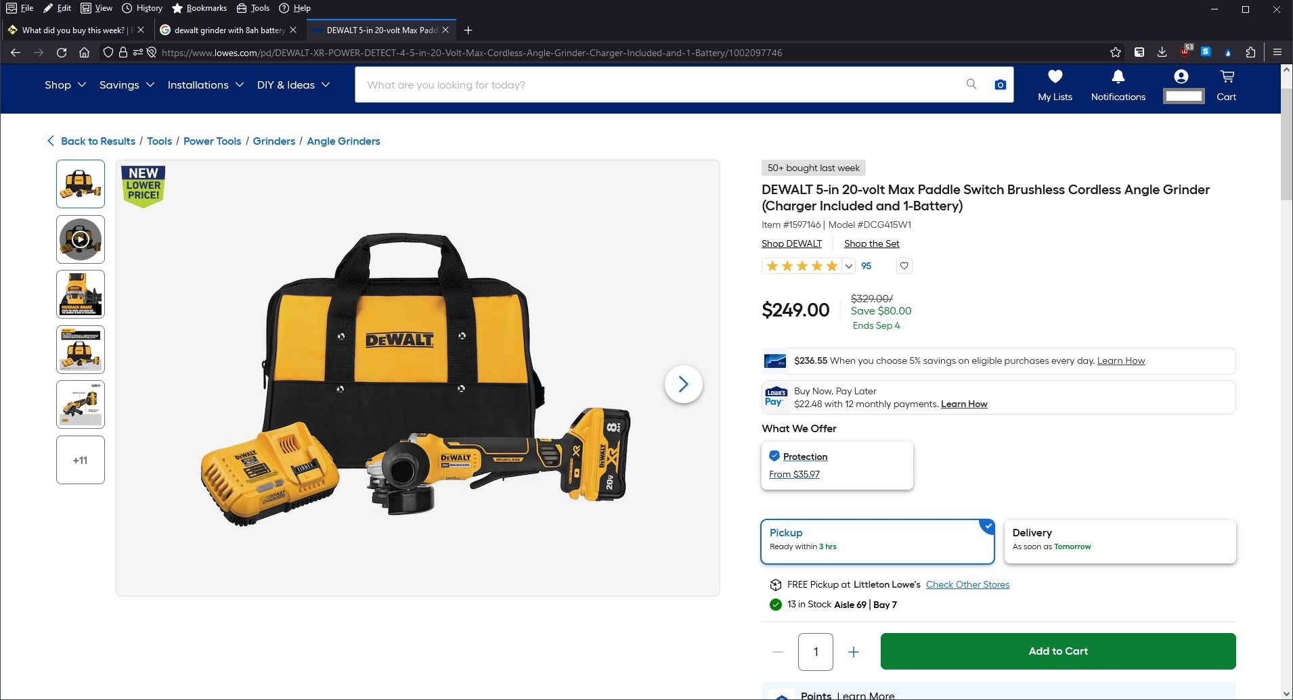Click the camera visual search icon
This screenshot has width=1293, height=700.
point(1000,85)
